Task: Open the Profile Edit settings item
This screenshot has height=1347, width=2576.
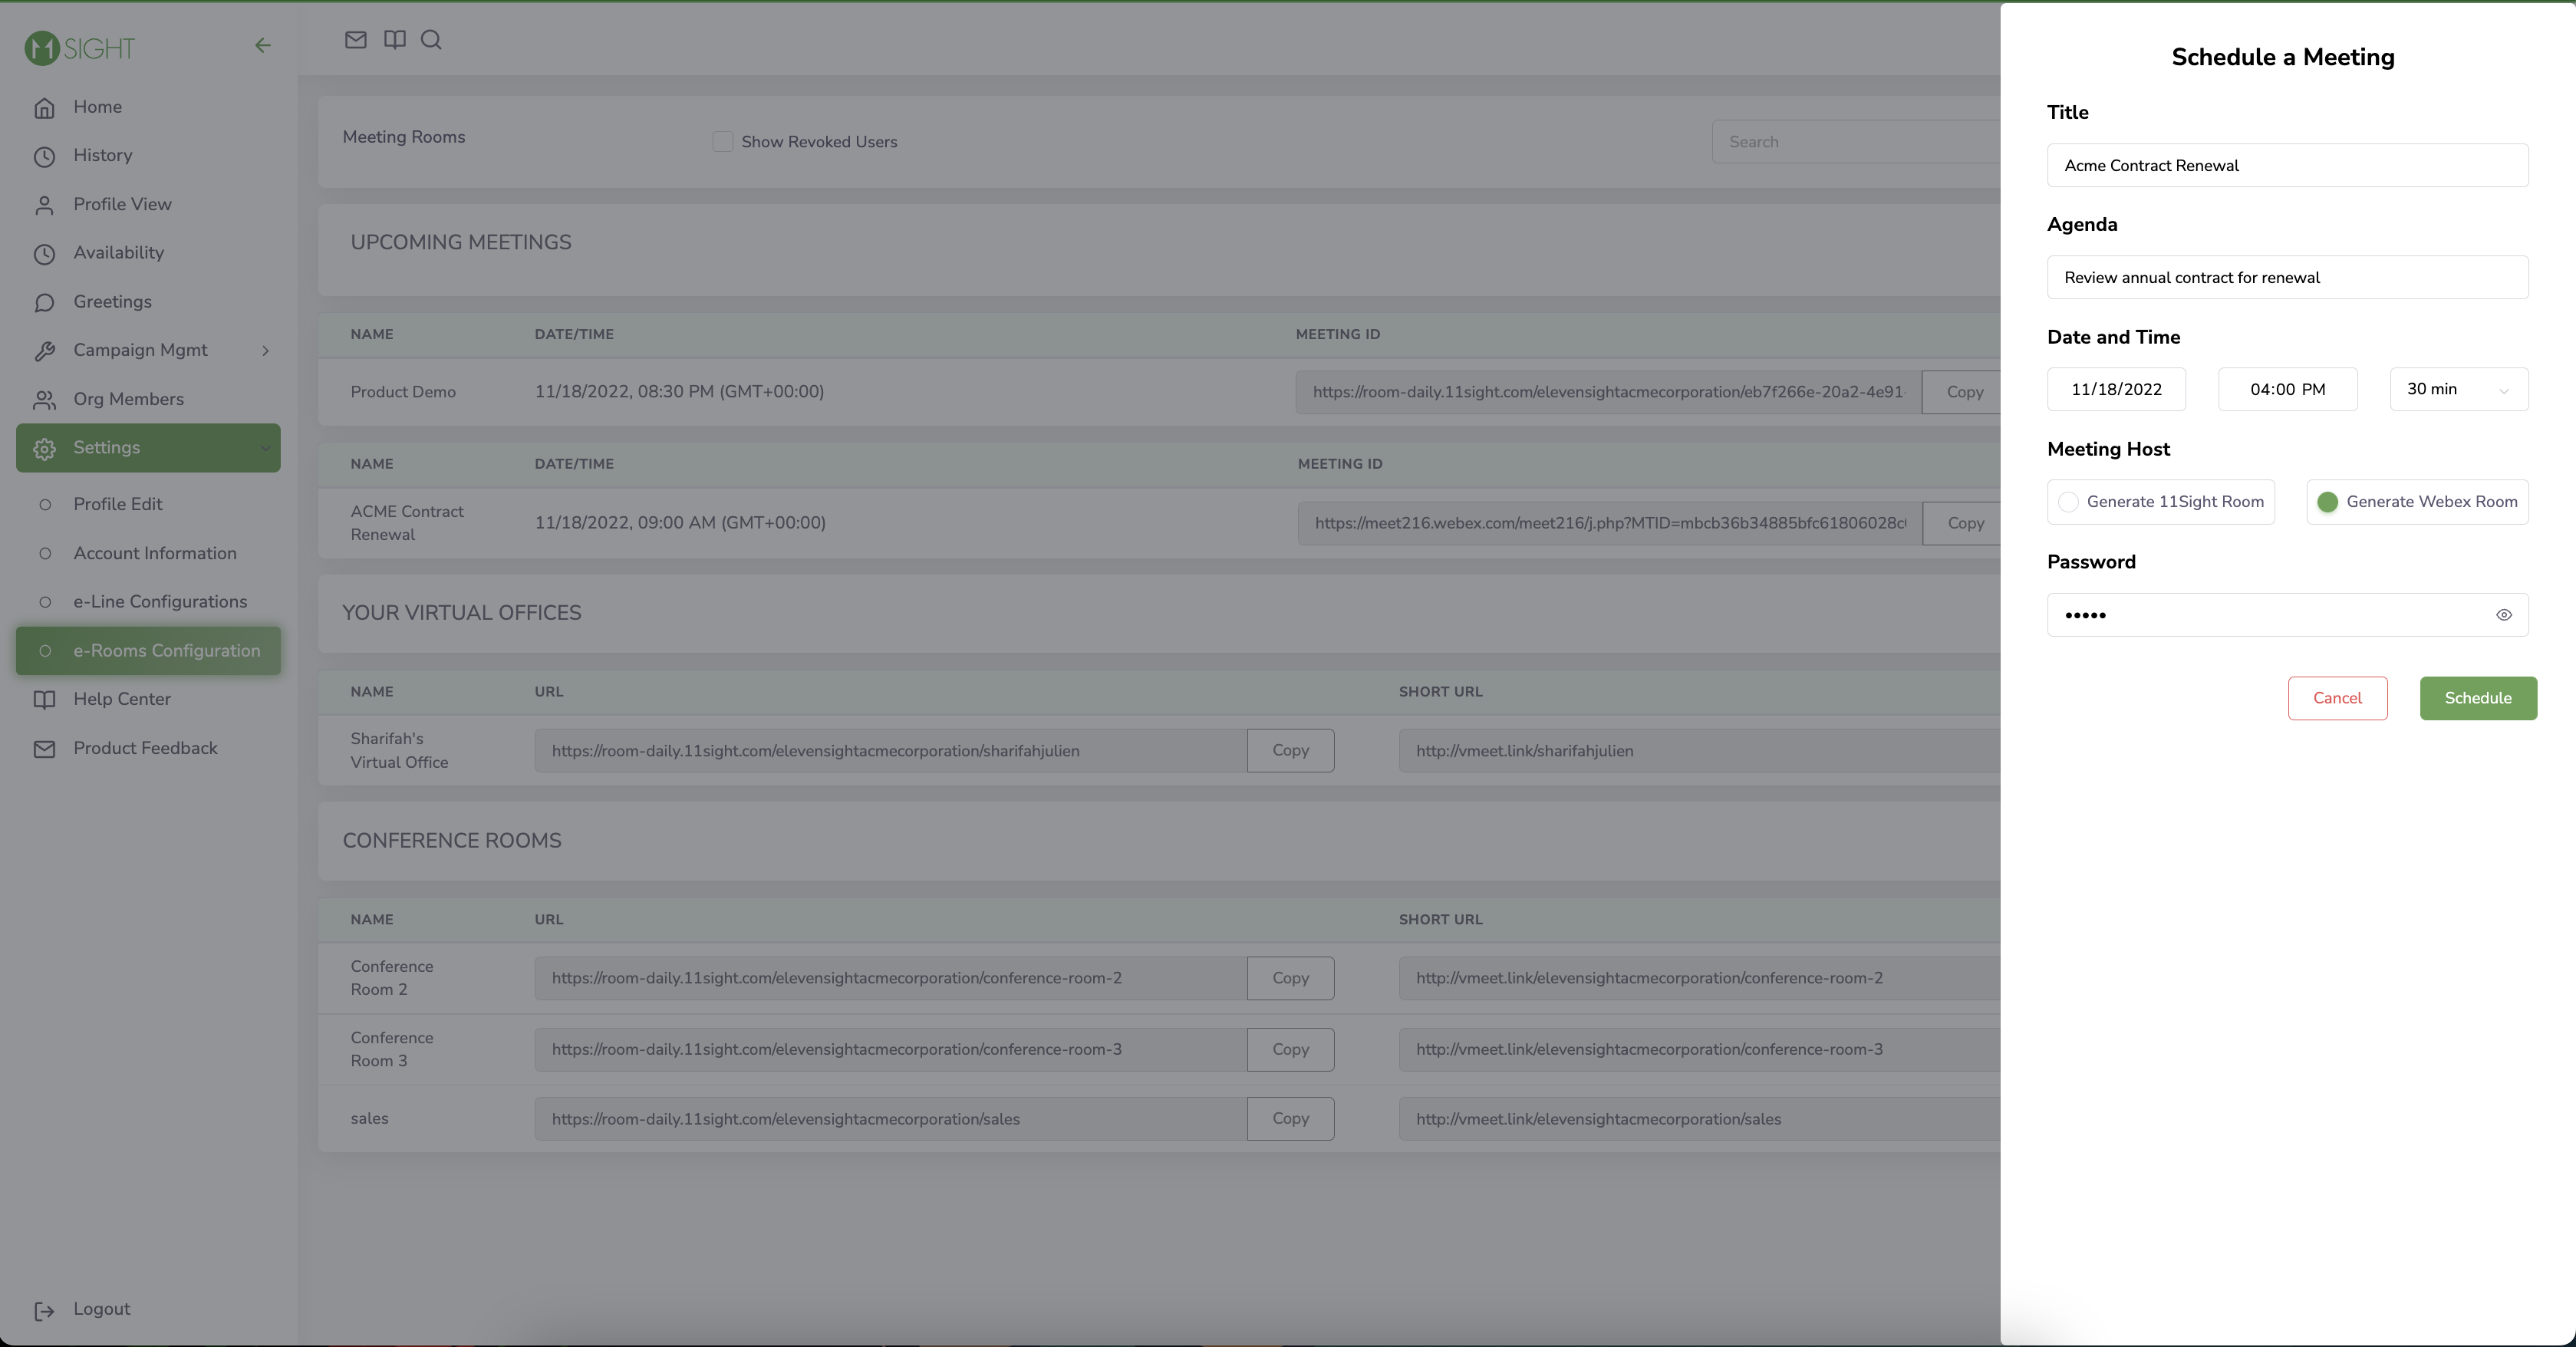Action: point(118,504)
